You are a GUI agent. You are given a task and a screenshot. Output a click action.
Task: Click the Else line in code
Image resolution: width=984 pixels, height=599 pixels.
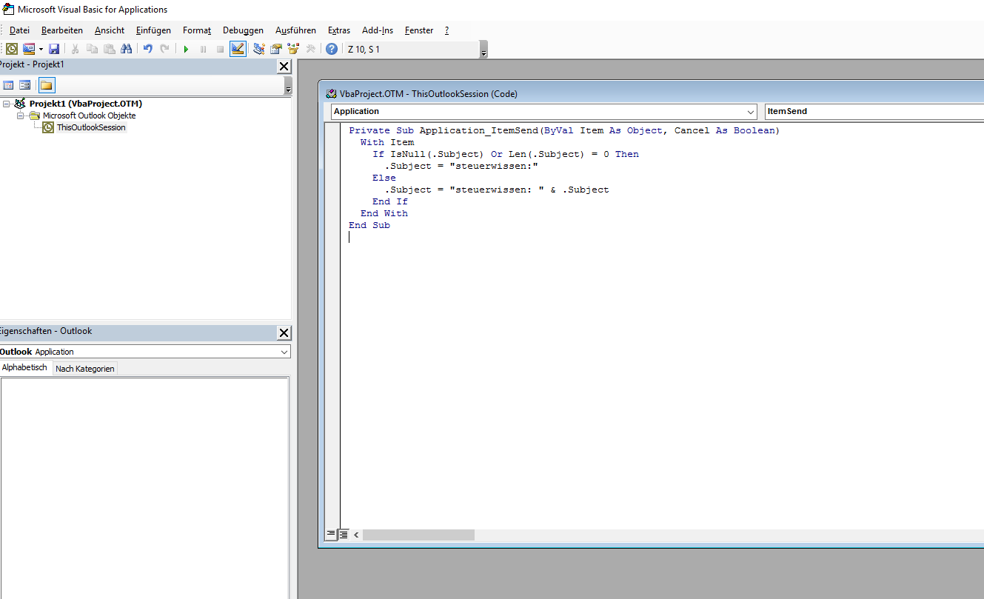coord(384,178)
